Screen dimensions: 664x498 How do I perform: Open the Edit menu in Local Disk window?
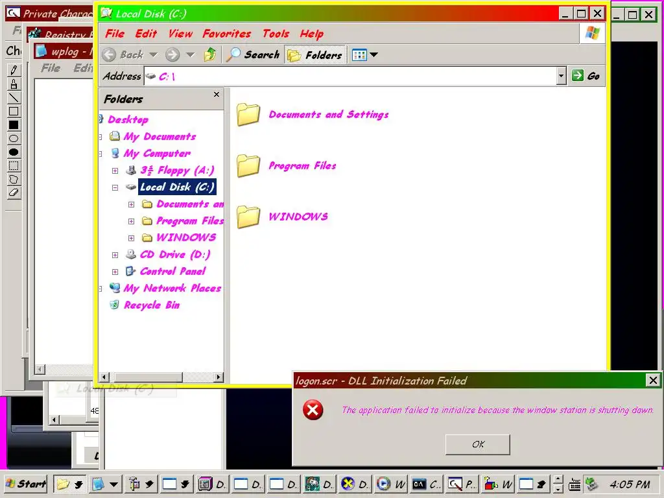click(x=146, y=34)
